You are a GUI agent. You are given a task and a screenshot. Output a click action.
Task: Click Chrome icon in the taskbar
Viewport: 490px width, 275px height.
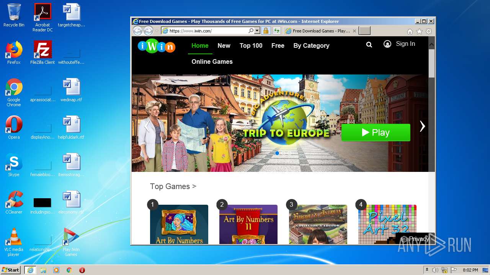point(69,270)
